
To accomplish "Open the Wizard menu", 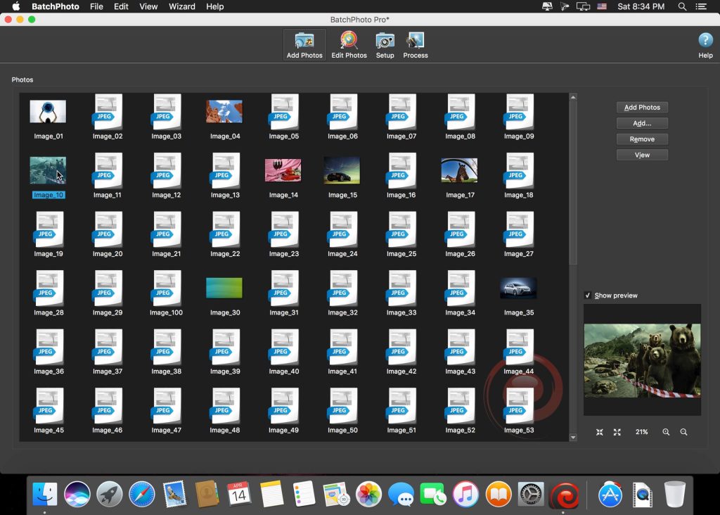I will [x=181, y=6].
